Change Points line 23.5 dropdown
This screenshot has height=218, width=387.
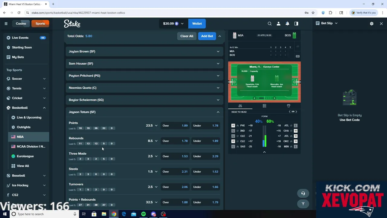[x=152, y=125]
